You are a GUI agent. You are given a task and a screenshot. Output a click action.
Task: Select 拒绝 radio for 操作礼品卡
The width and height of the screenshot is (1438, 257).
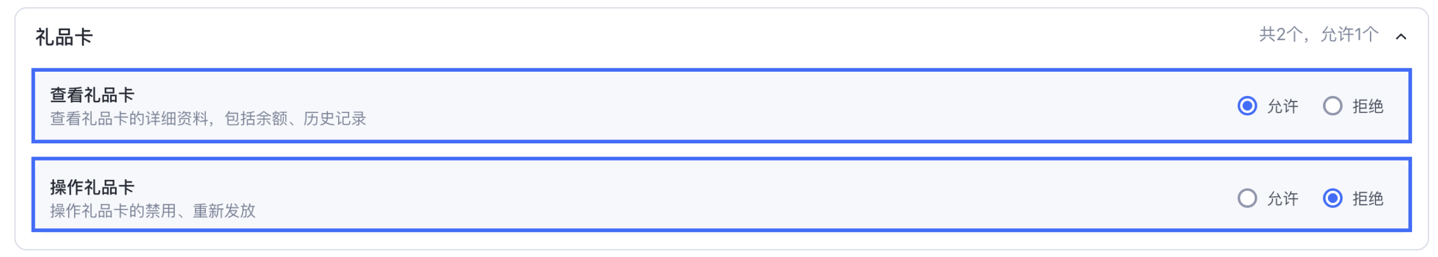1332,198
